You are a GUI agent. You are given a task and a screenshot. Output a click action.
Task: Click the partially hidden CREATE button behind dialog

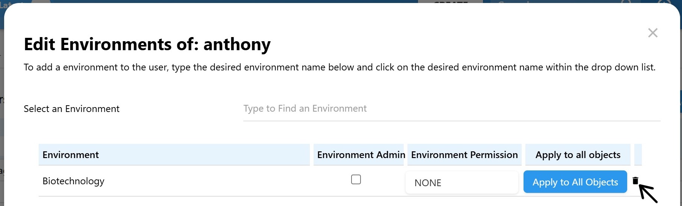point(450,1)
